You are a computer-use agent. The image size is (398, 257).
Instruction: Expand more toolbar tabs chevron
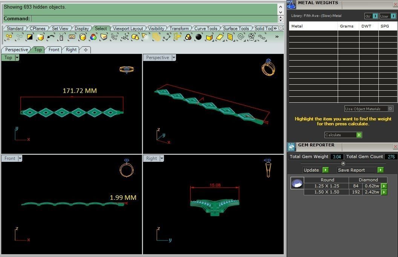coord(275,28)
